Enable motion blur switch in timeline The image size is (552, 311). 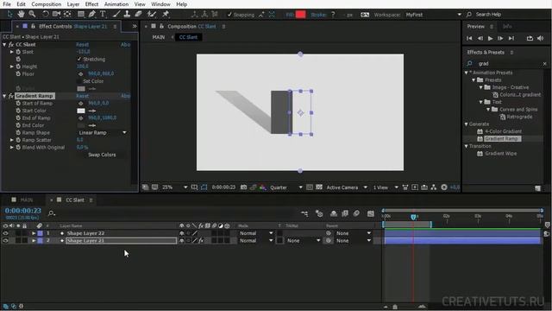click(x=356, y=213)
